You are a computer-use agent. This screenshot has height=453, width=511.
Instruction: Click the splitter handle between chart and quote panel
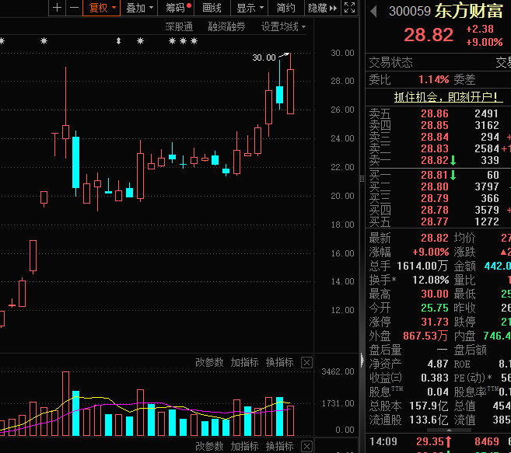coord(362,179)
